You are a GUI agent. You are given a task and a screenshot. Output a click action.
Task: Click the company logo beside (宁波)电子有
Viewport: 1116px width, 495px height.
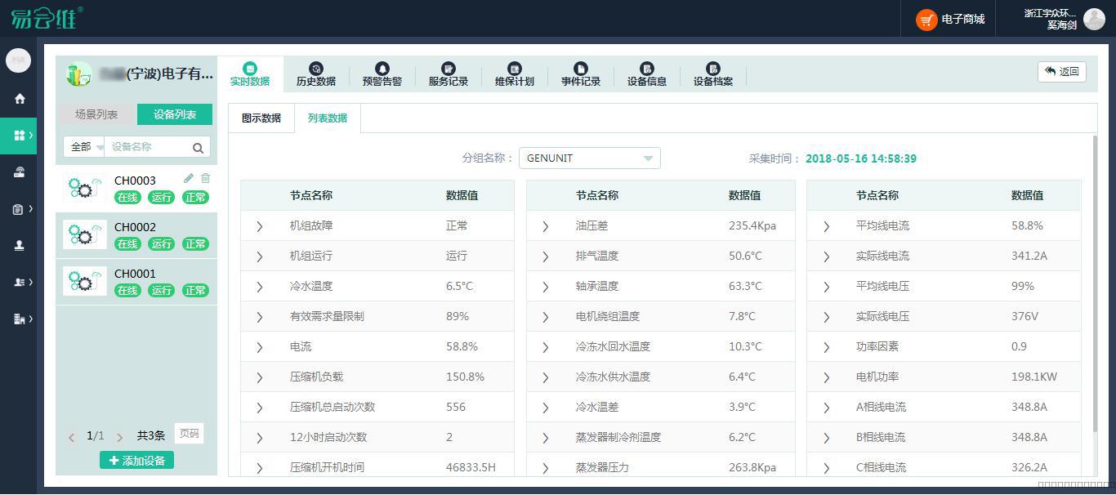79,74
